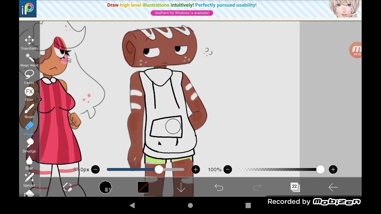Viewport: 381px width, 214px height.
Task: Click ibisPaint for Windows is available button
Action: [182, 13]
